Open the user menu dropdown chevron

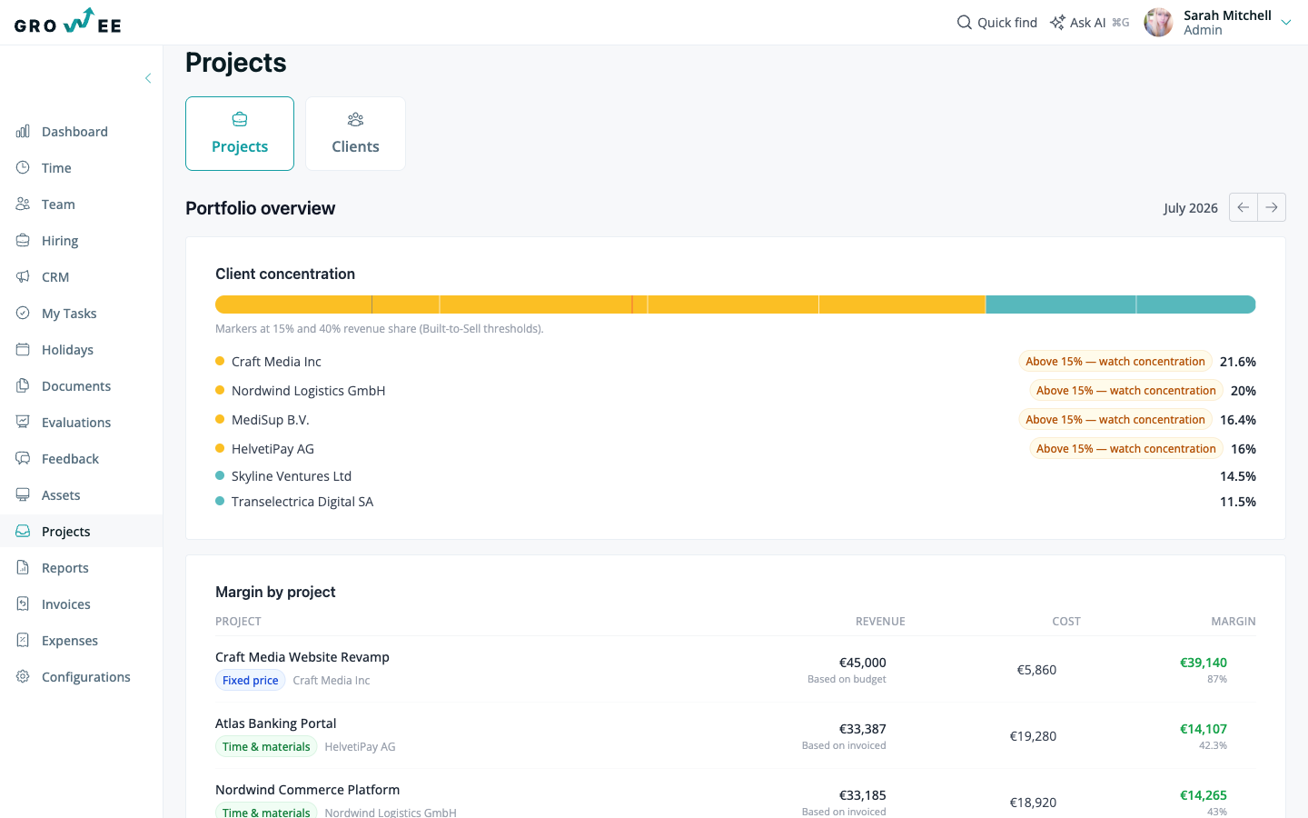click(x=1286, y=23)
